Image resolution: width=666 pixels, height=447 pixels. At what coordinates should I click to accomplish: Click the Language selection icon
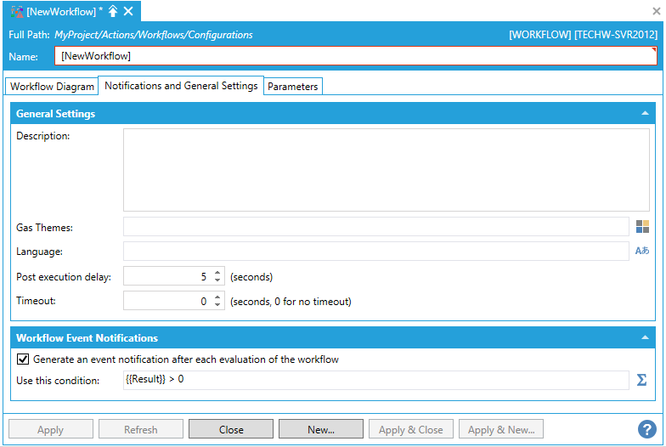point(642,252)
